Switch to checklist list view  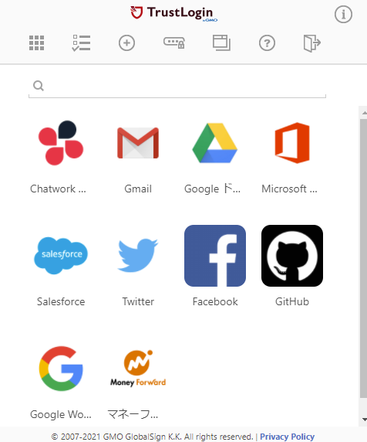point(81,42)
